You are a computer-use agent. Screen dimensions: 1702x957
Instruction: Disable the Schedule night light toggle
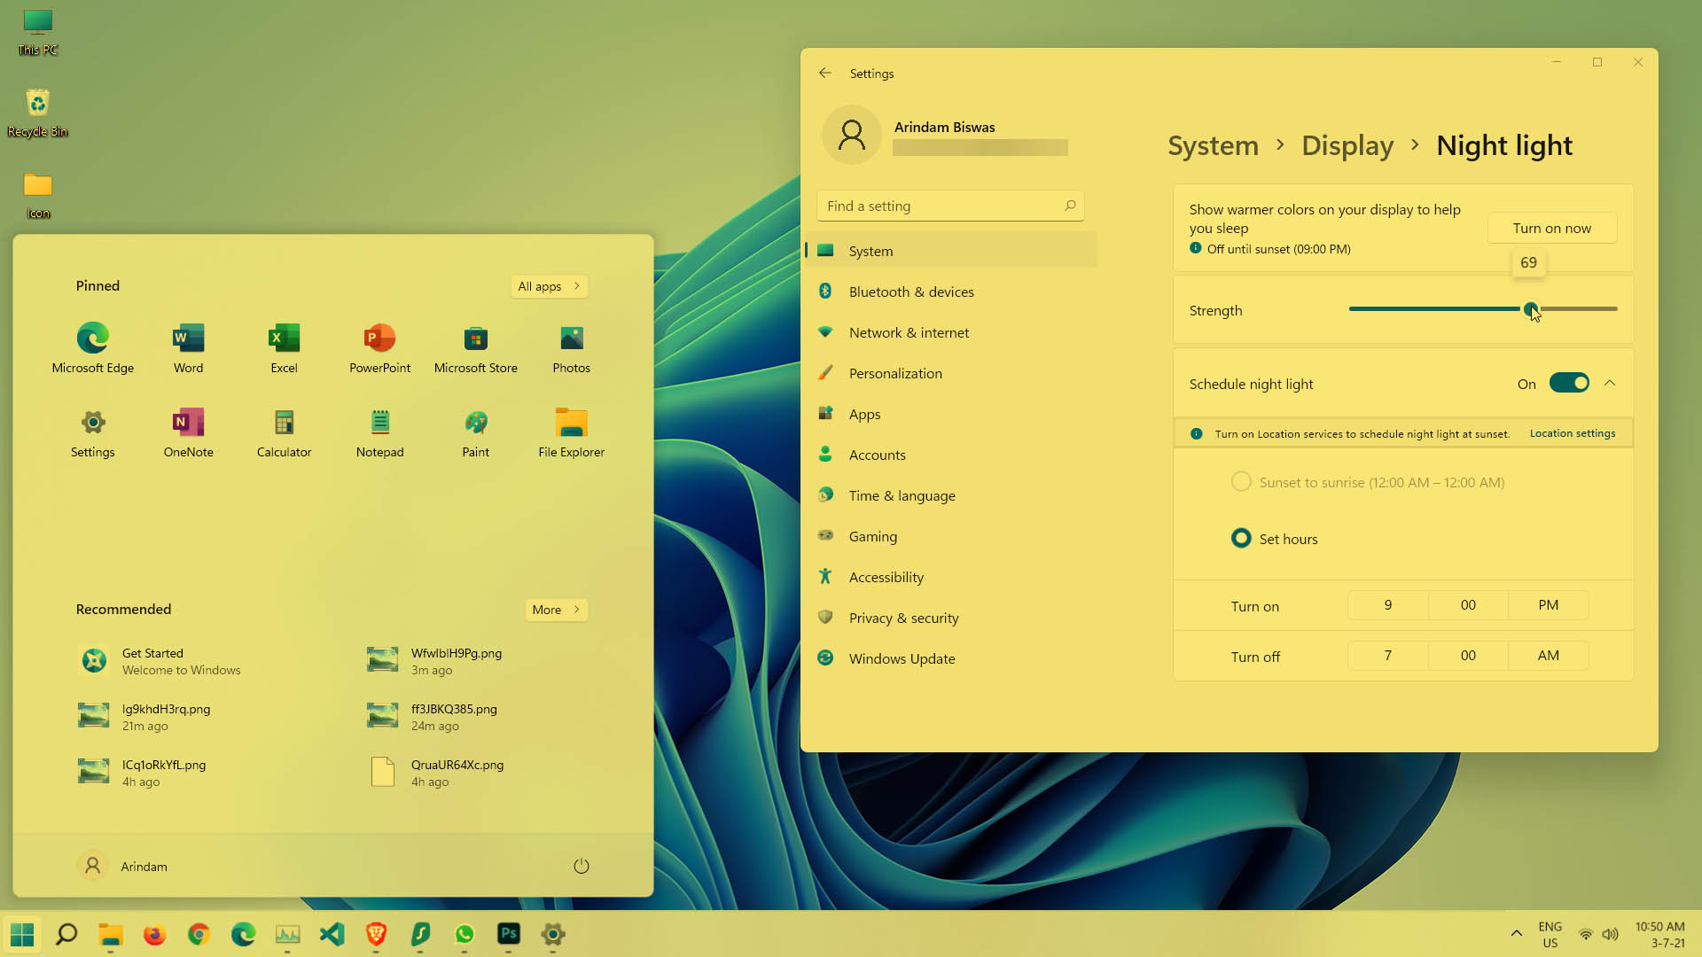click(1569, 383)
